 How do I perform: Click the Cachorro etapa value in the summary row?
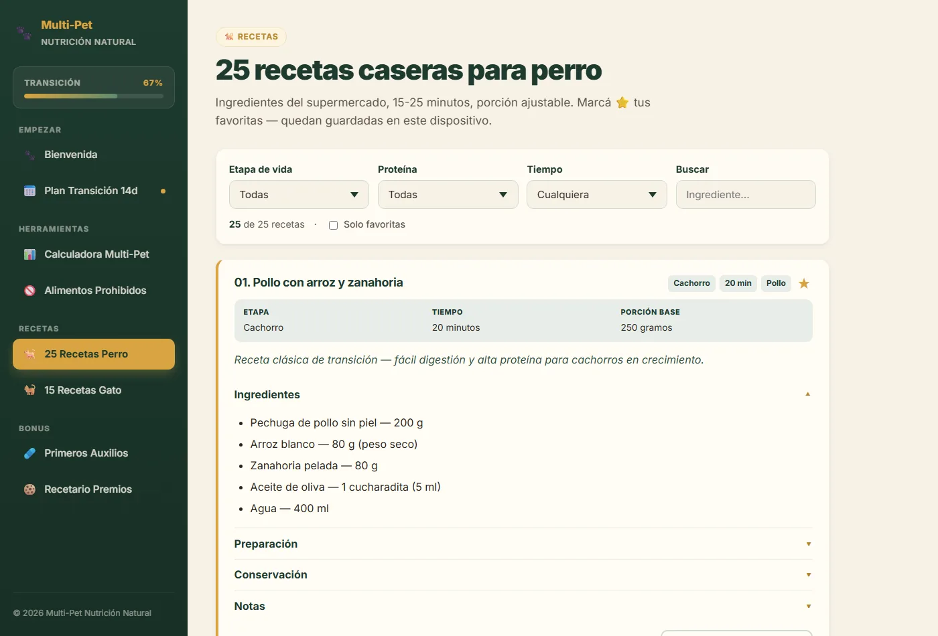(263, 327)
